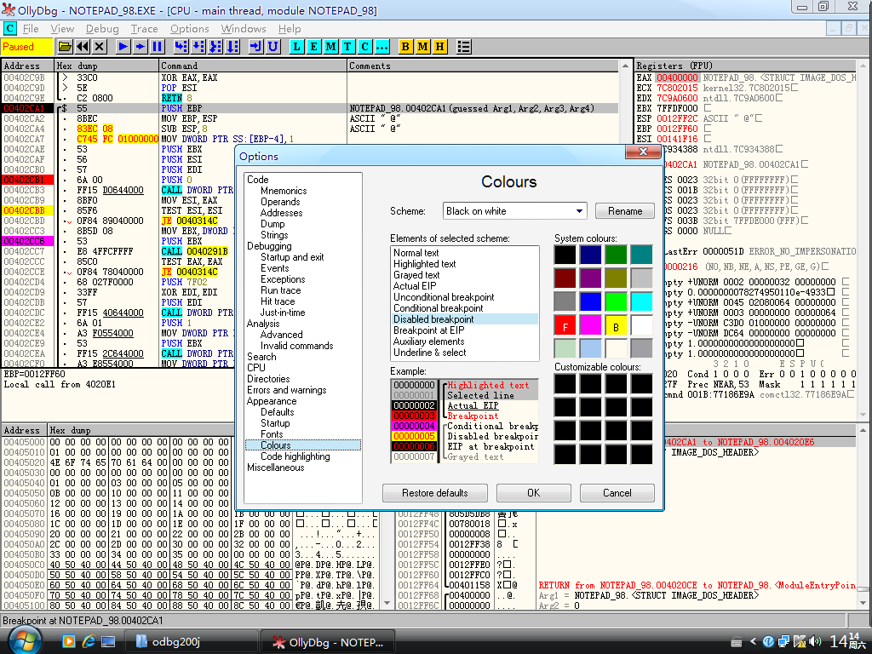Show Executable modules with cyan E button
The image size is (872, 654).
point(313,46)
